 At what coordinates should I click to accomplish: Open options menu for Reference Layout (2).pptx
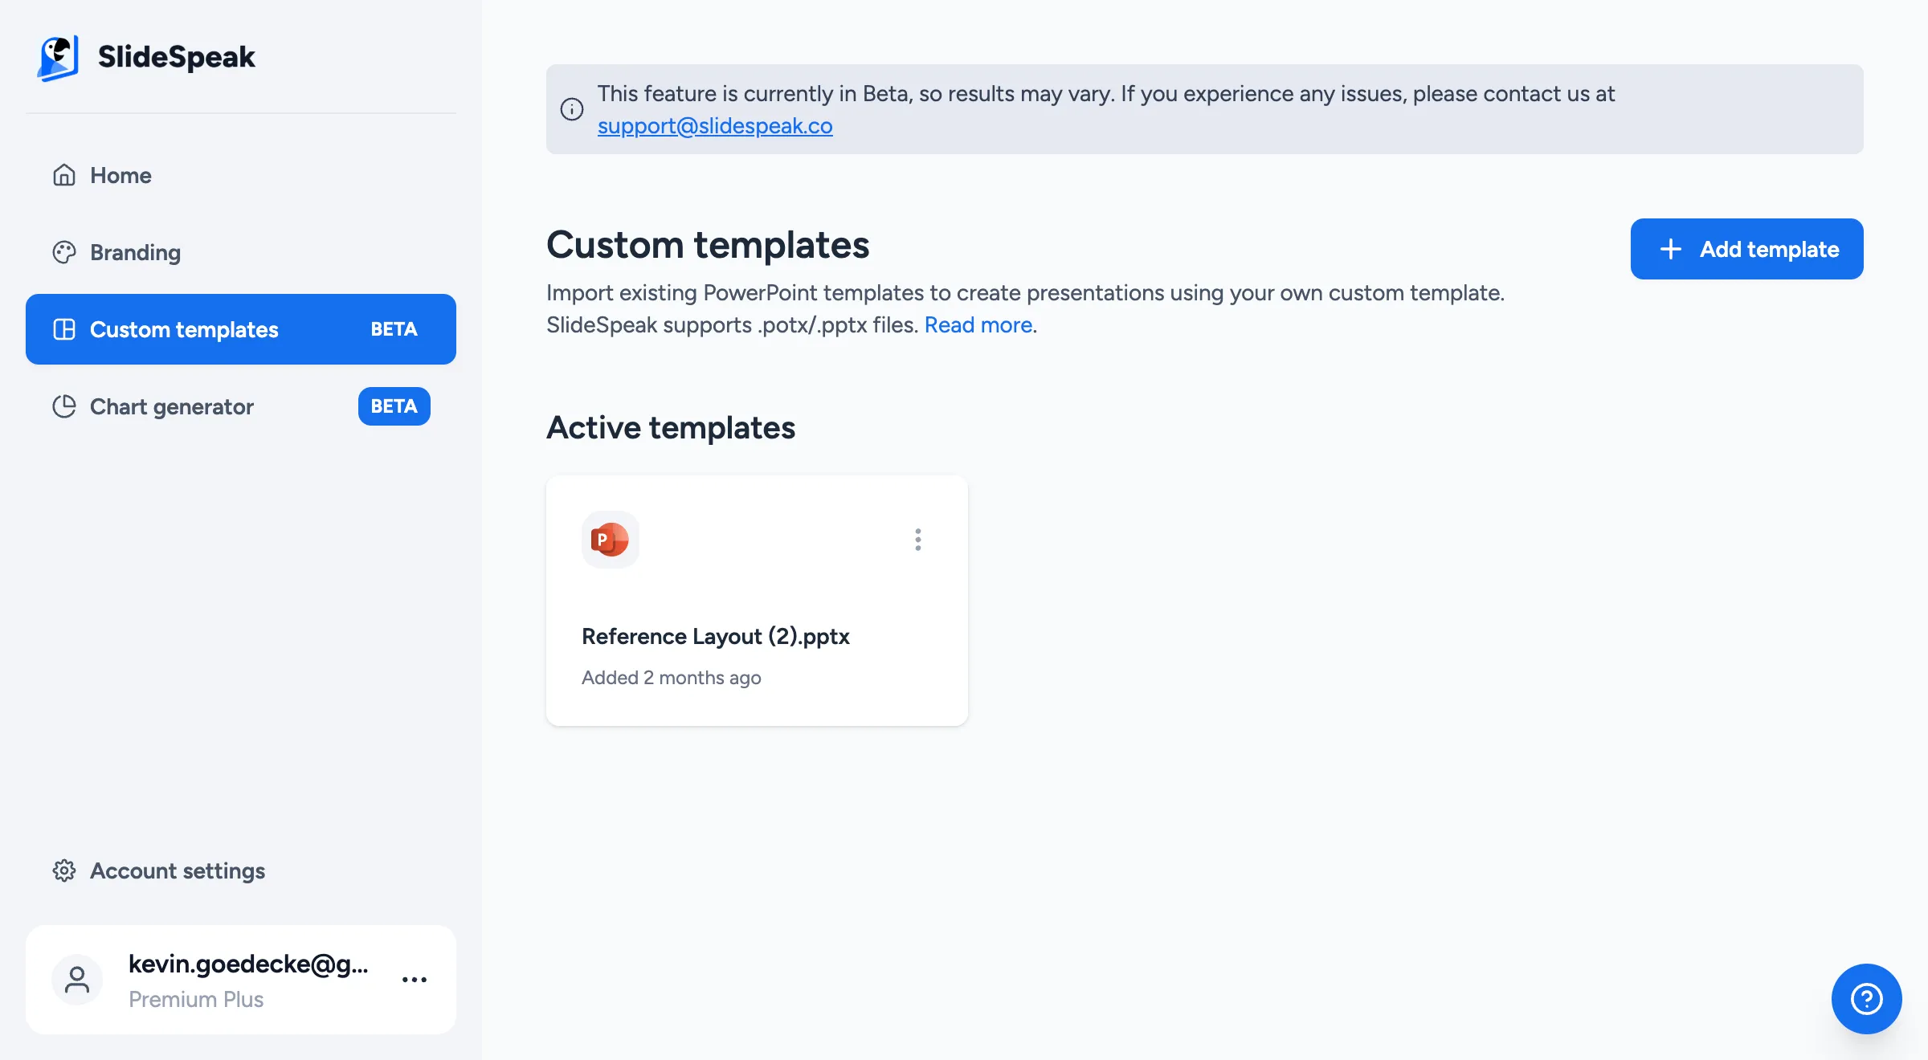[918, 540]
